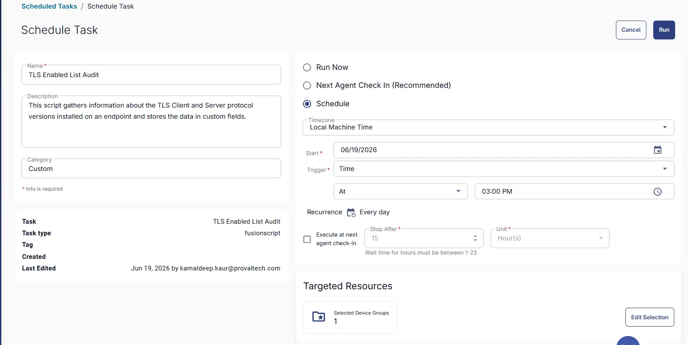Click the Edit Selection button
This screenshot has width=688, height=345.
pyautogui.click(x=650, y=317)
